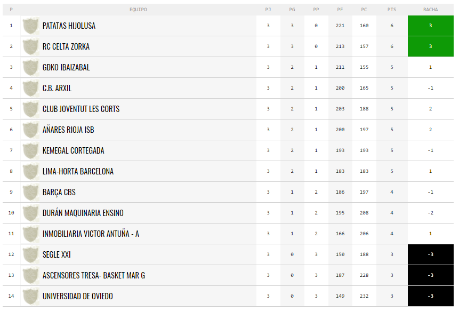Viewport: 459px width, 311px height.
Task: Click the team crest icon beside SEGLE XXI
Action: coord(31,254)
